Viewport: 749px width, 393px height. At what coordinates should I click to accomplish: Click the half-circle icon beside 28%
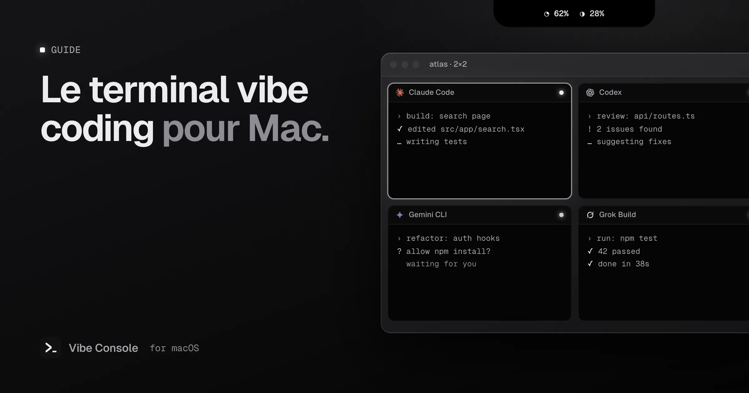[582, 14]
